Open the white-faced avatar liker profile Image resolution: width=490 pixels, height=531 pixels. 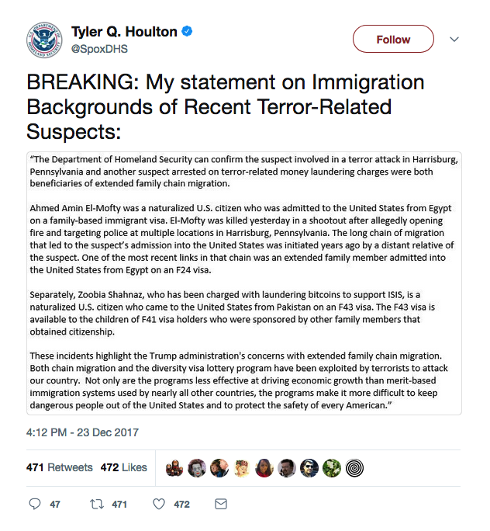197,468
